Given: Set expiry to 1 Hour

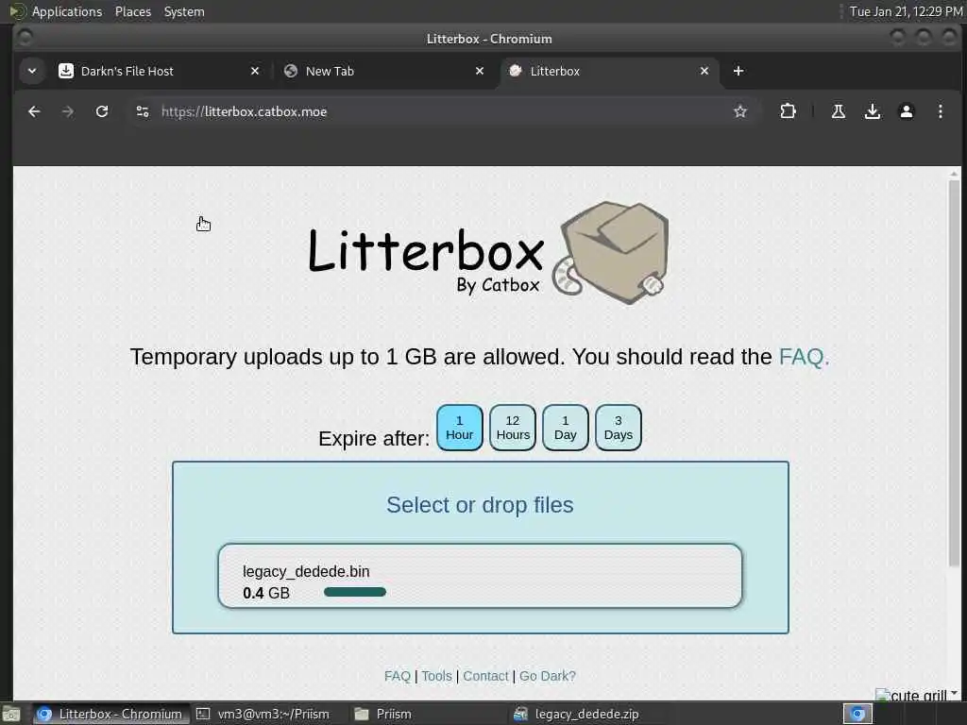Looking at the screenshot, I should pyautogui.click(x=460, y=428).
